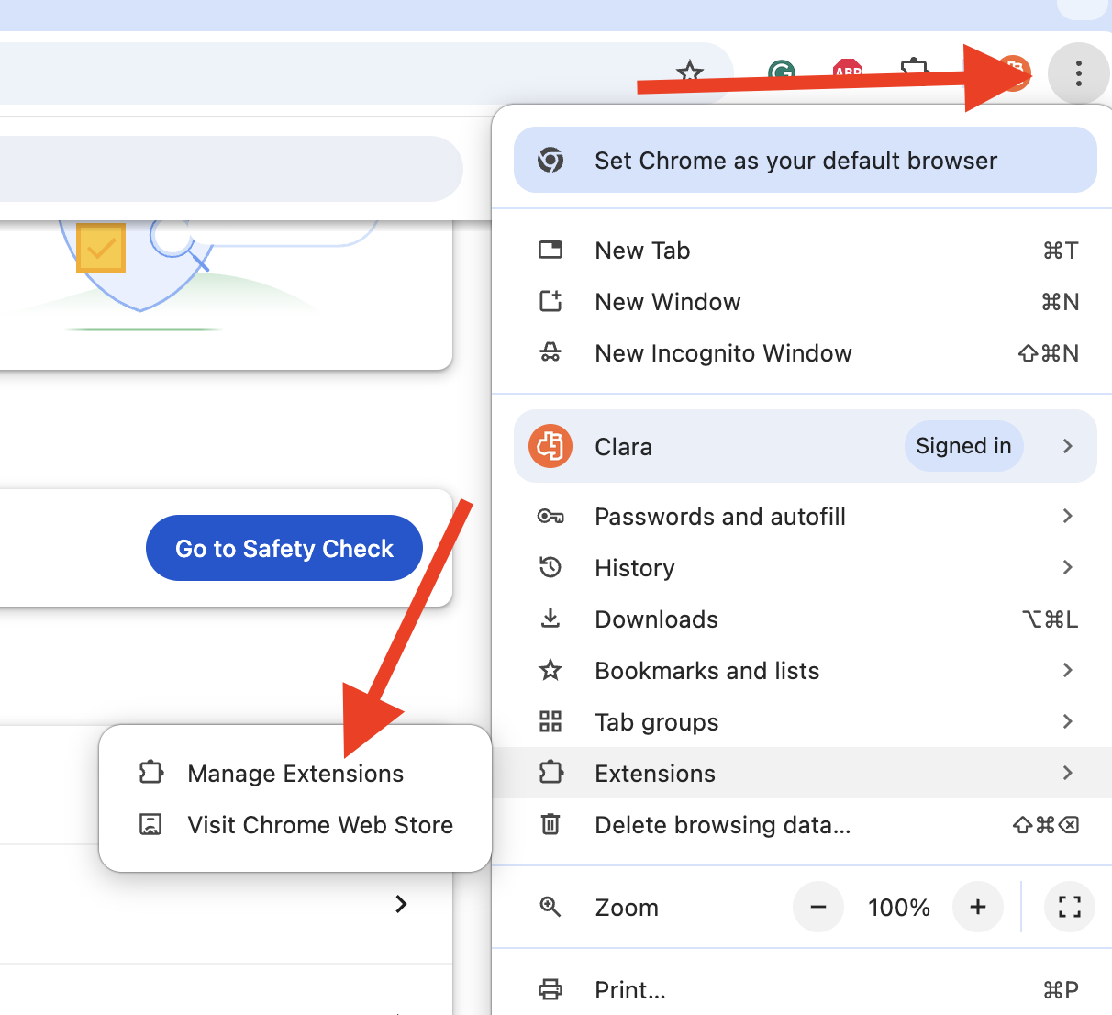Click the New Window icon
This screenshot has width=1112, height=1015.
click(x=550, y=301)
